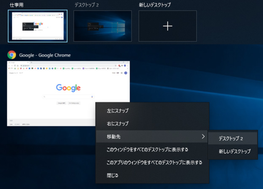This screenshot has height=189, width=263.
Task: Select the 仕事用 desktop thumbnail
Action: [x=38, y=26]
